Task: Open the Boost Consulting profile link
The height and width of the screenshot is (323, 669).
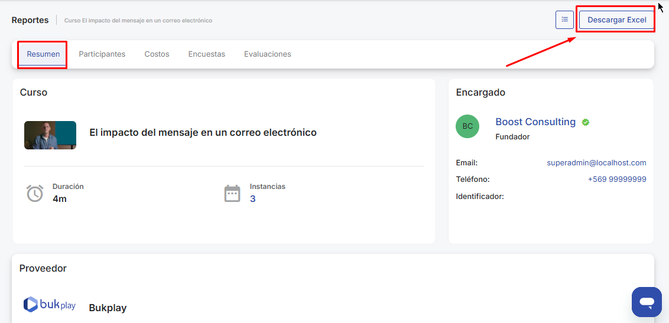Action: tap(535, 122)
